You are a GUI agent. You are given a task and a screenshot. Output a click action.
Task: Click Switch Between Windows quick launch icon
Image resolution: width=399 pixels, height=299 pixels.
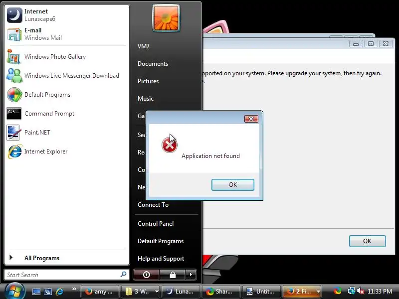click(x=47, y=292)
